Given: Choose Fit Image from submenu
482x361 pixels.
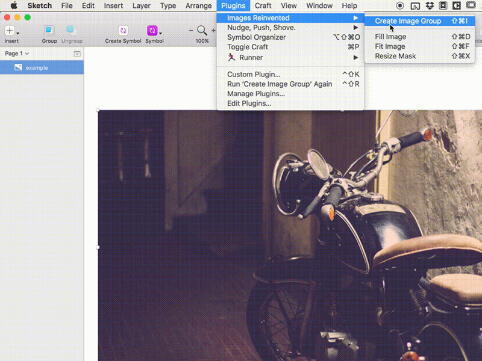Looking at the screenshot, I should click(x=420, y=46).
